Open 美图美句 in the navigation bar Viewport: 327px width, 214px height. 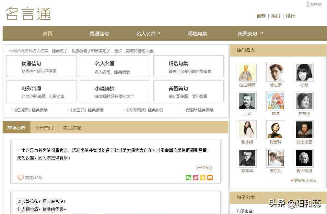click(x=247, y=33)
